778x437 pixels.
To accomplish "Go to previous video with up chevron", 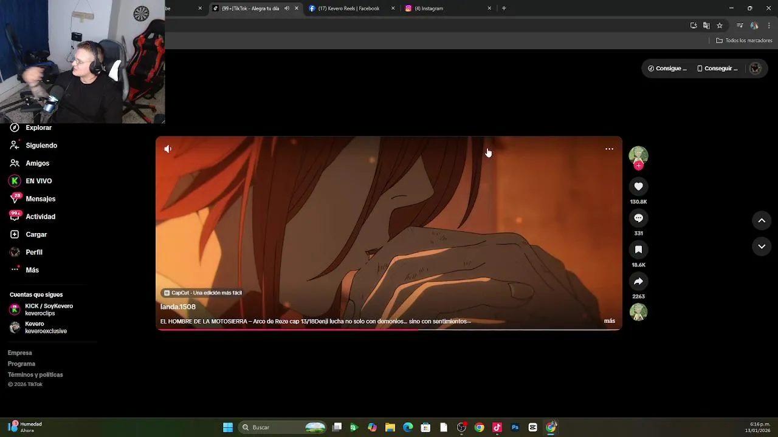I will pyautogui.click(x=762, y=220).
